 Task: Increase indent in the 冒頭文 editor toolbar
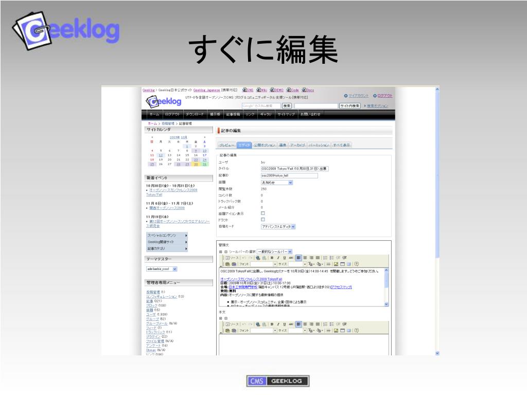tap(344, 258)
